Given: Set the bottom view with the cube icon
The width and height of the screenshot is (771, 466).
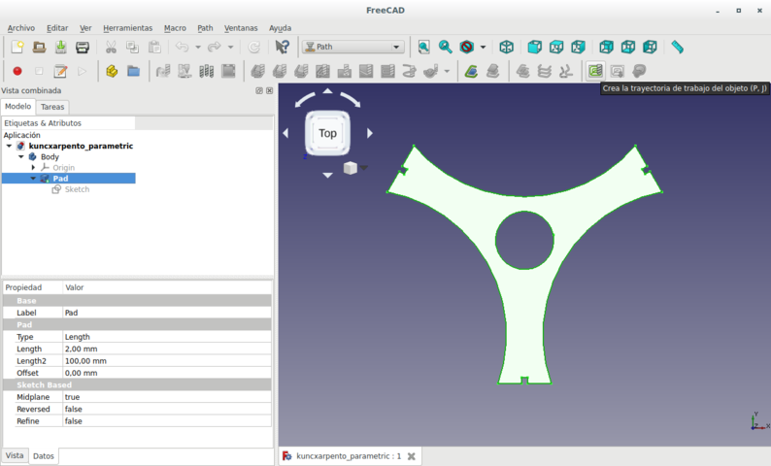Looking at the screenshot, I should point(628,48).
